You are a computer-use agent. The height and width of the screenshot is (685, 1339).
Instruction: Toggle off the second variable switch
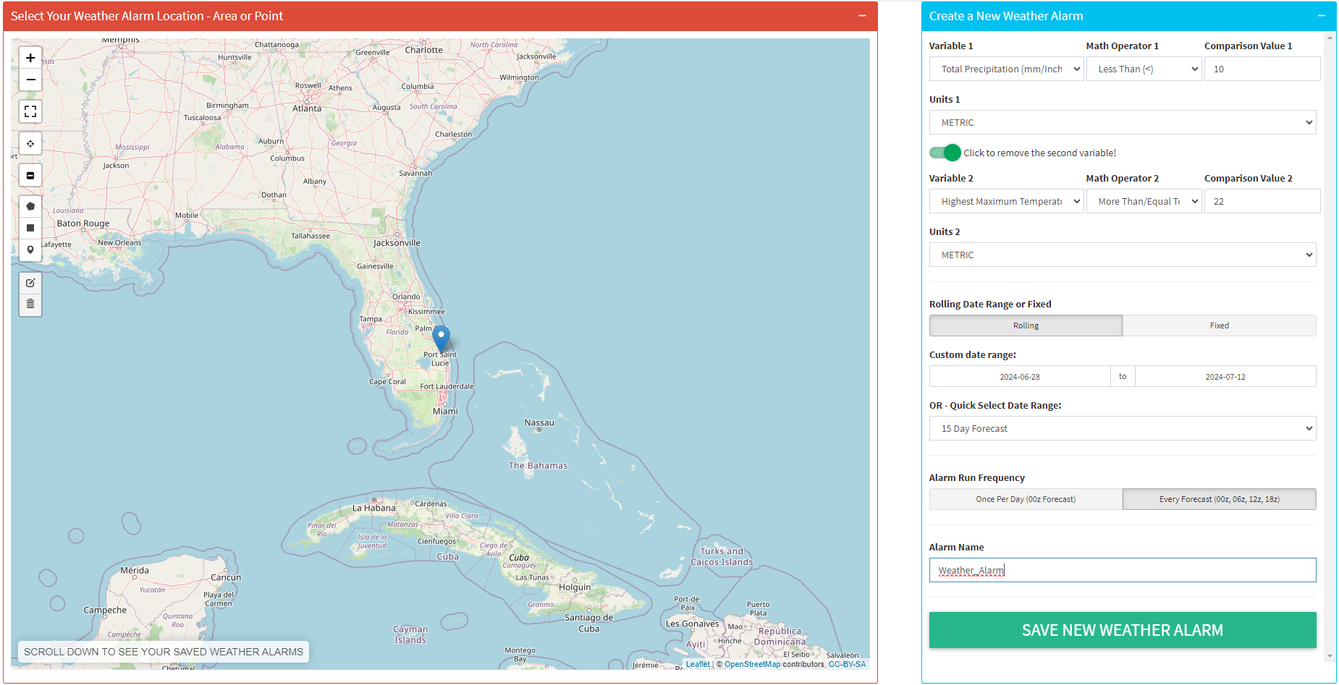coord(945,153)
